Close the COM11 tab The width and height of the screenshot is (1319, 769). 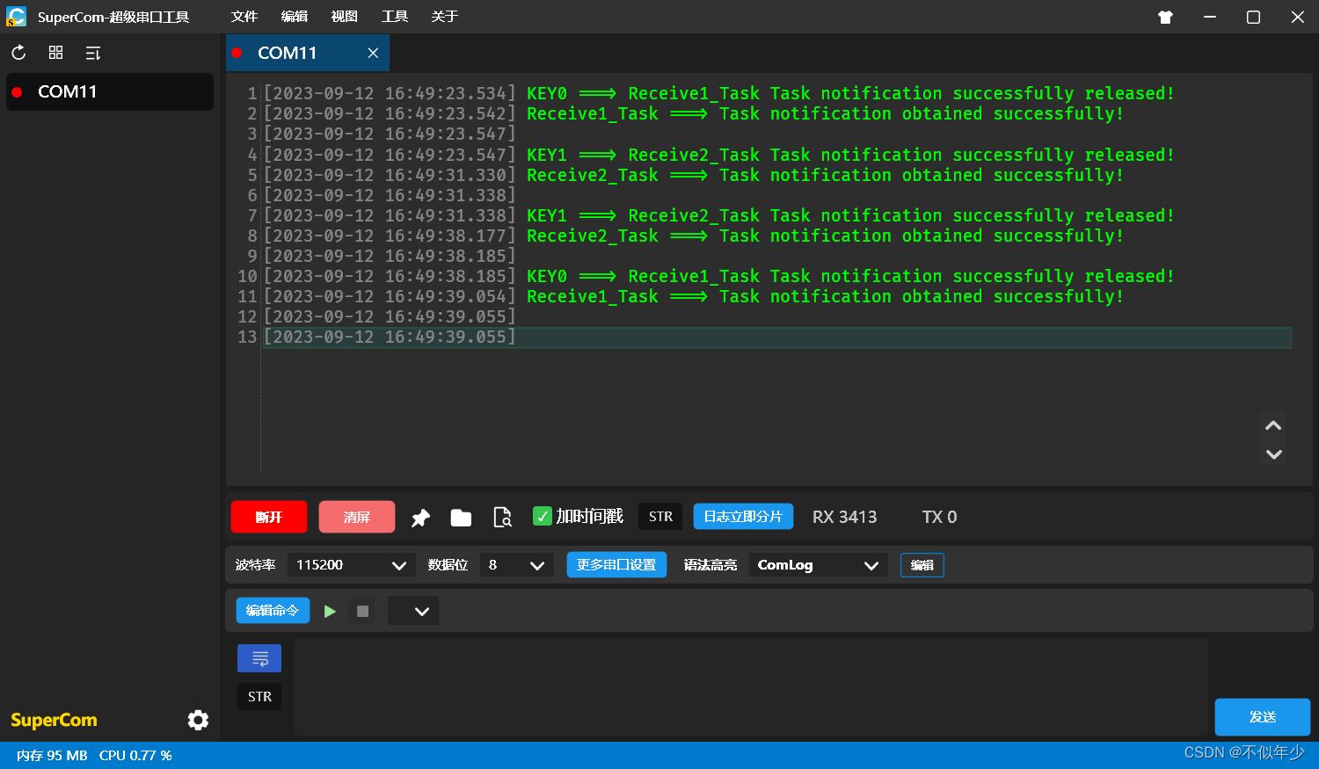tap(373, 53)
